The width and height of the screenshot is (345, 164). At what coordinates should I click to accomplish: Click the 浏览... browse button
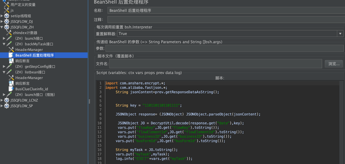pos(333,64)
